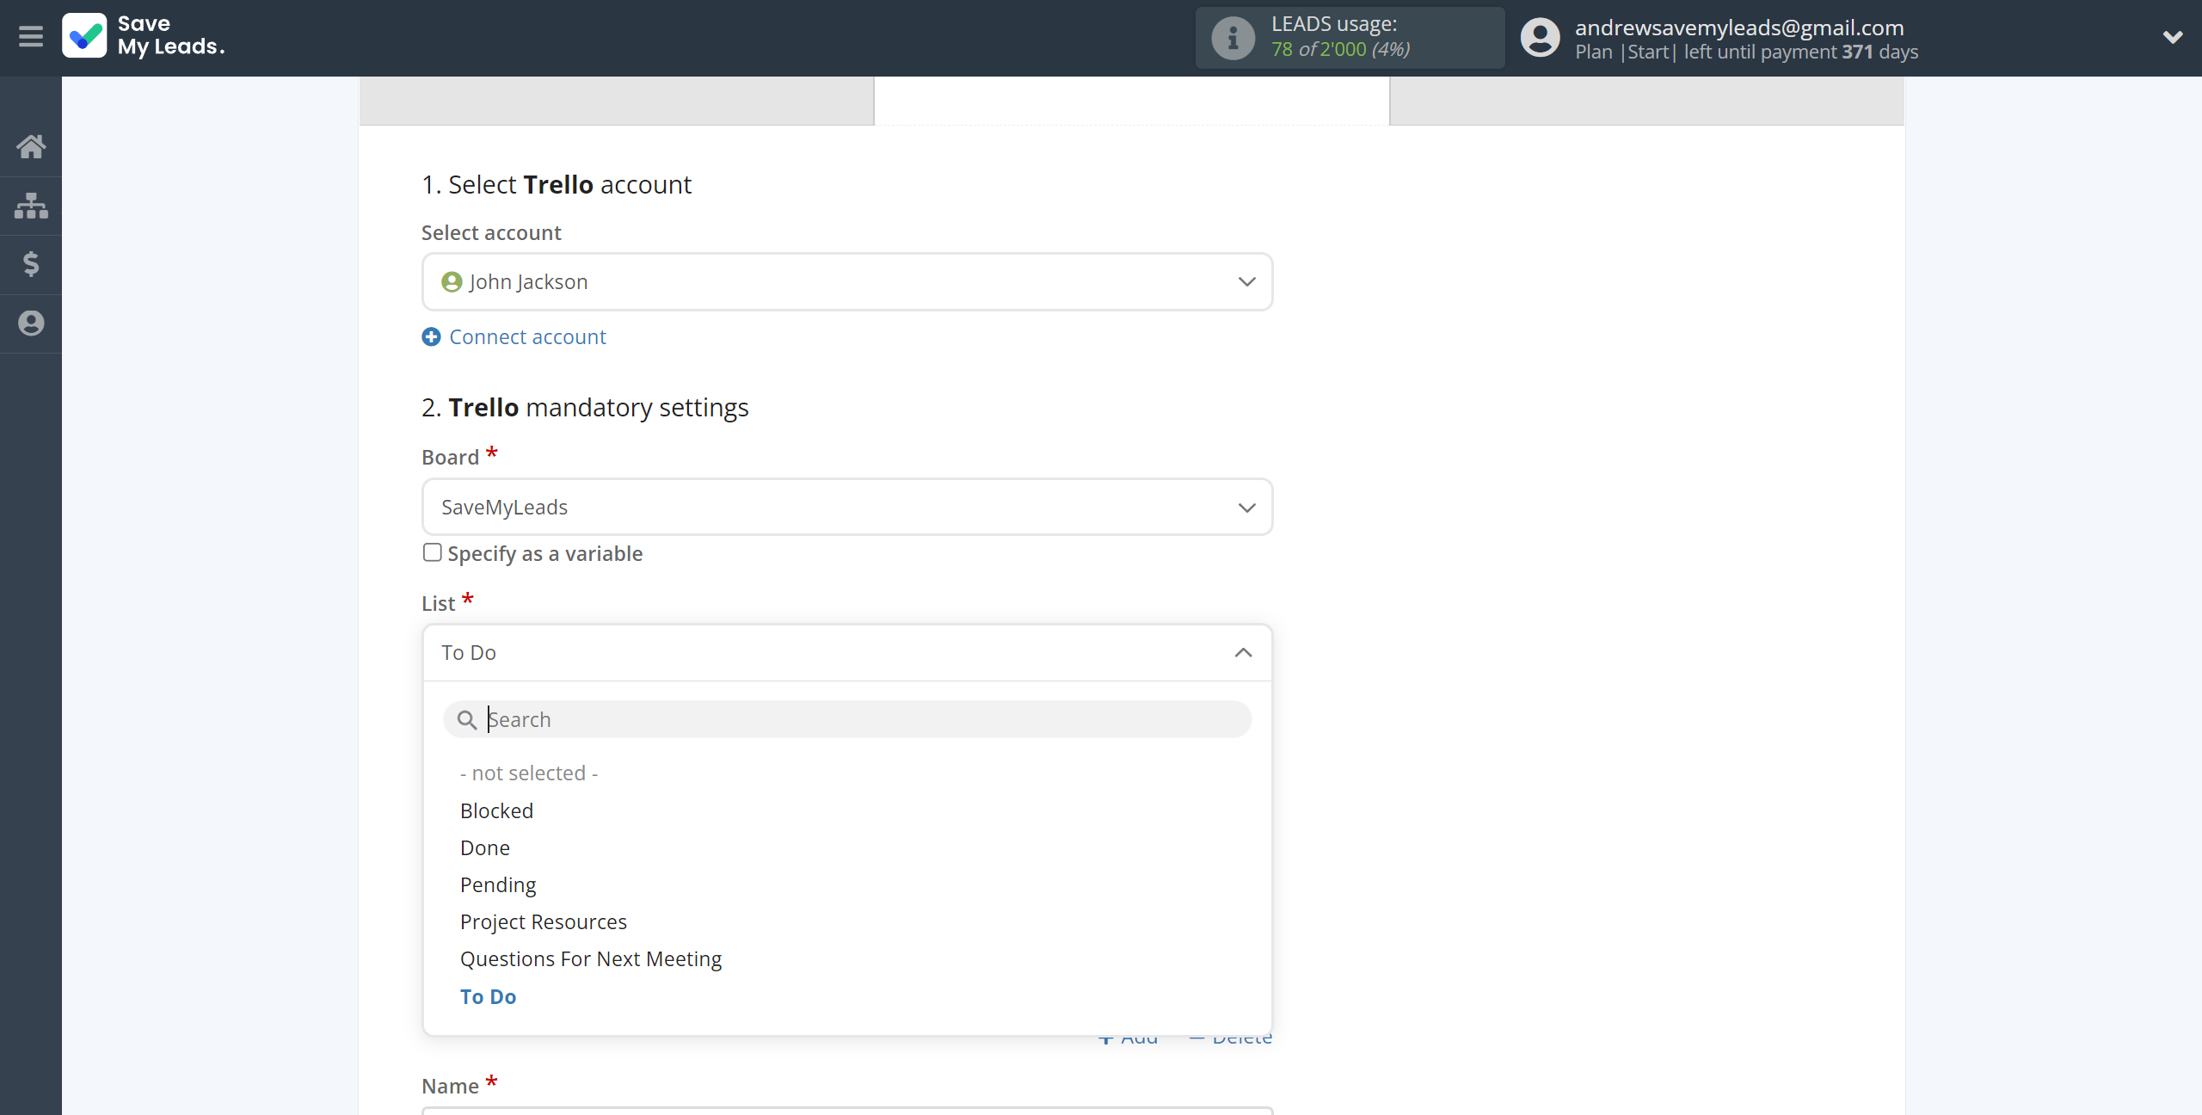Open the billing dollar icon

point(31,264)
